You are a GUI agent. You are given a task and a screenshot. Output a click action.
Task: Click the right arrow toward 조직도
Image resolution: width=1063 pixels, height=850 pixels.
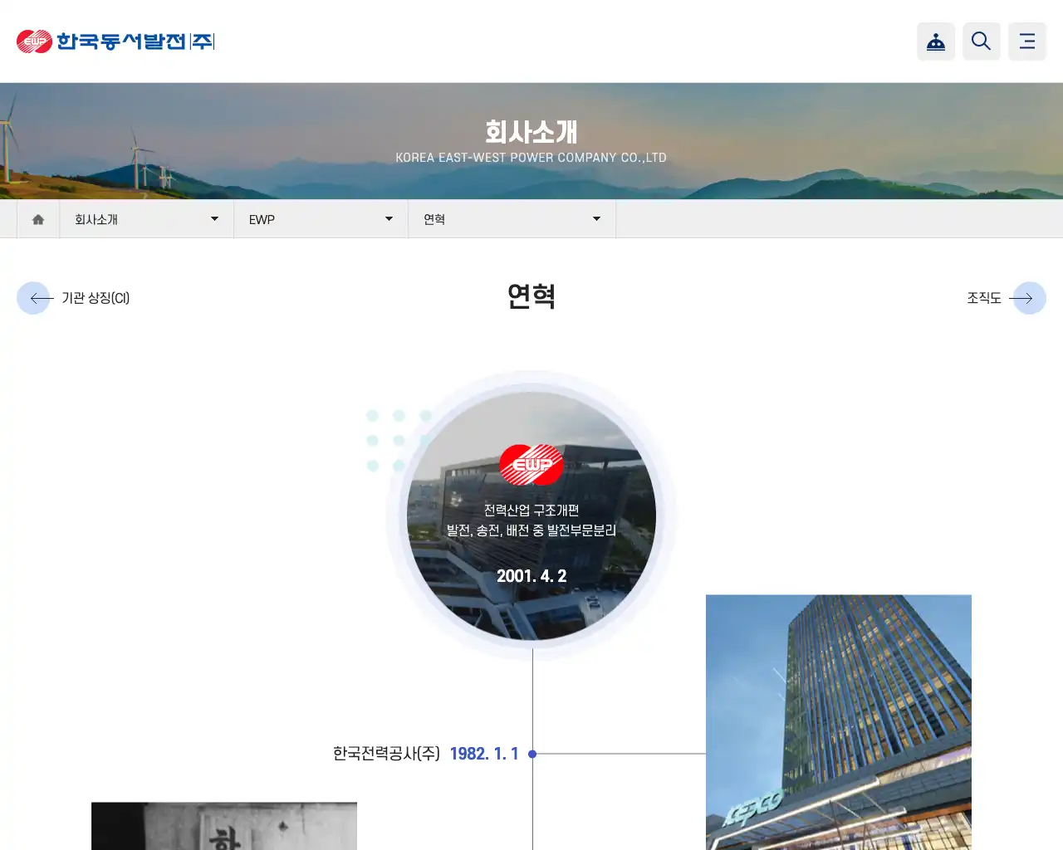[x=1029, y=298]
